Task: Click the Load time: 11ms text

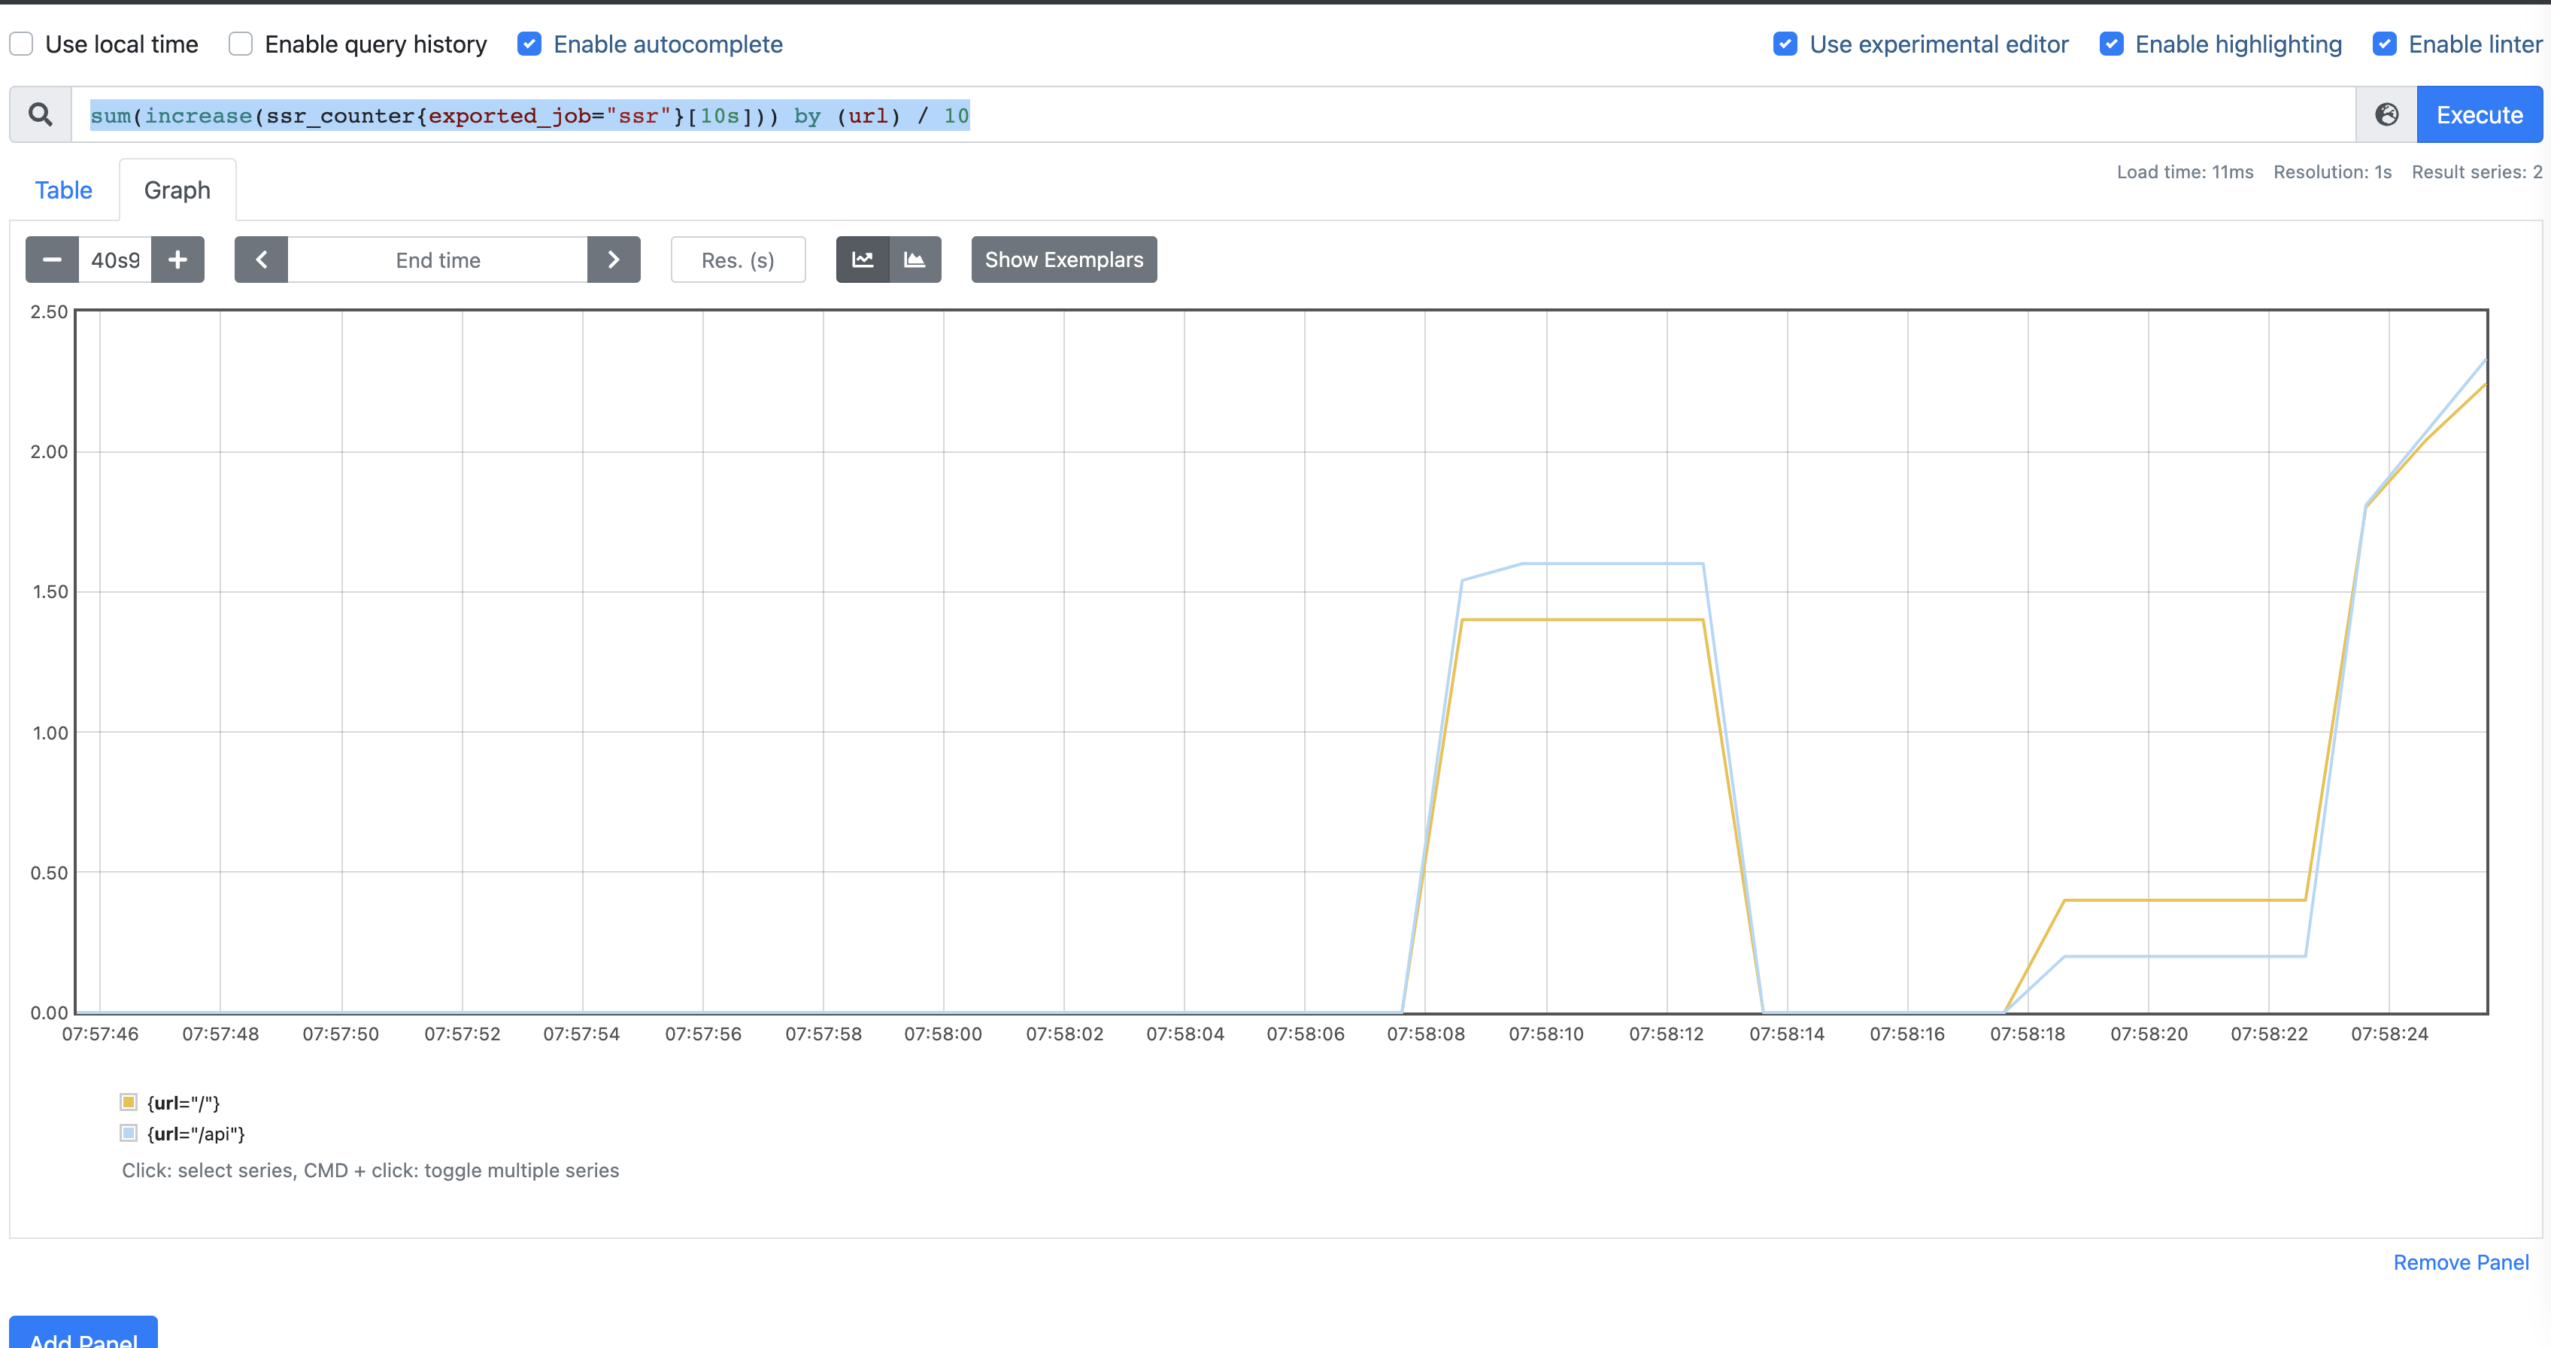Action: [x=2185, y=172]
